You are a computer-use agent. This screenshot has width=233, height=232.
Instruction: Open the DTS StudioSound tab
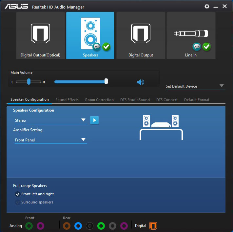[x=135, y=100]
